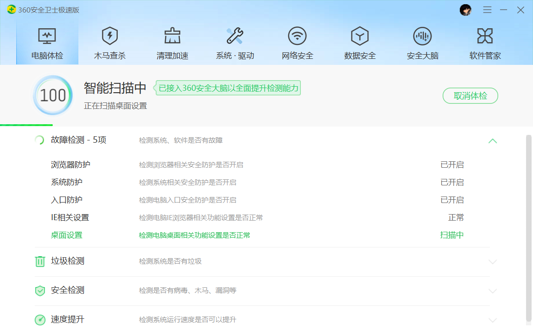This screenshot has width=533, height=336.
Task: Click the 安全检测 shield icon
Action: pos(40,291)
